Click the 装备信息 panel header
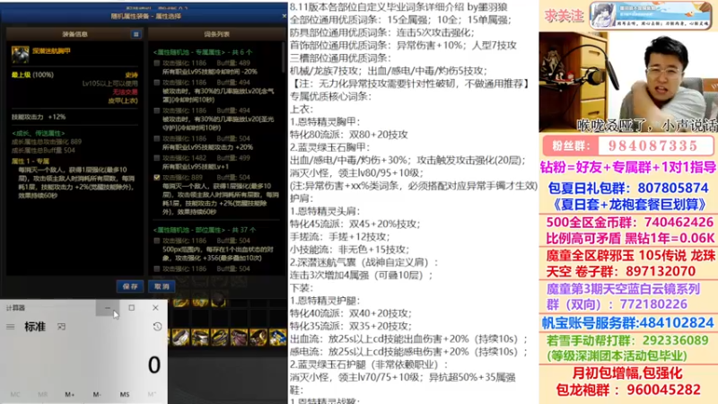The width and height of the screenshot is (718, 404). click(74, 34)
